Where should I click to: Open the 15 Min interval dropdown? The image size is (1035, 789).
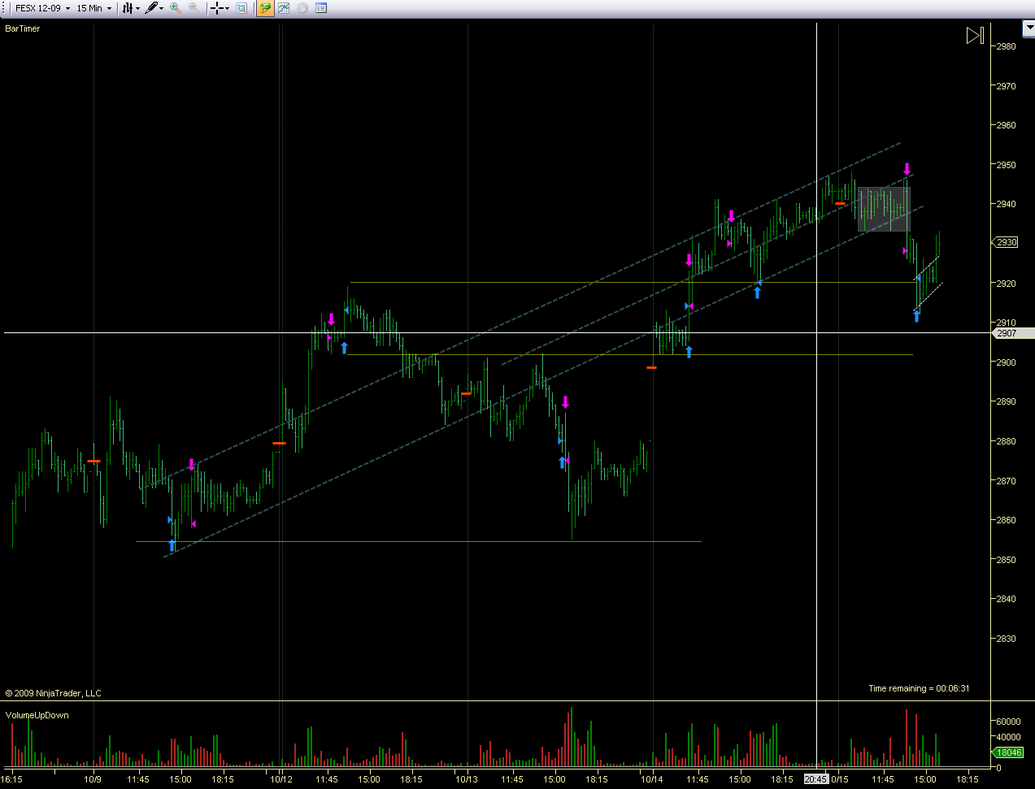[x=93, y=8]
